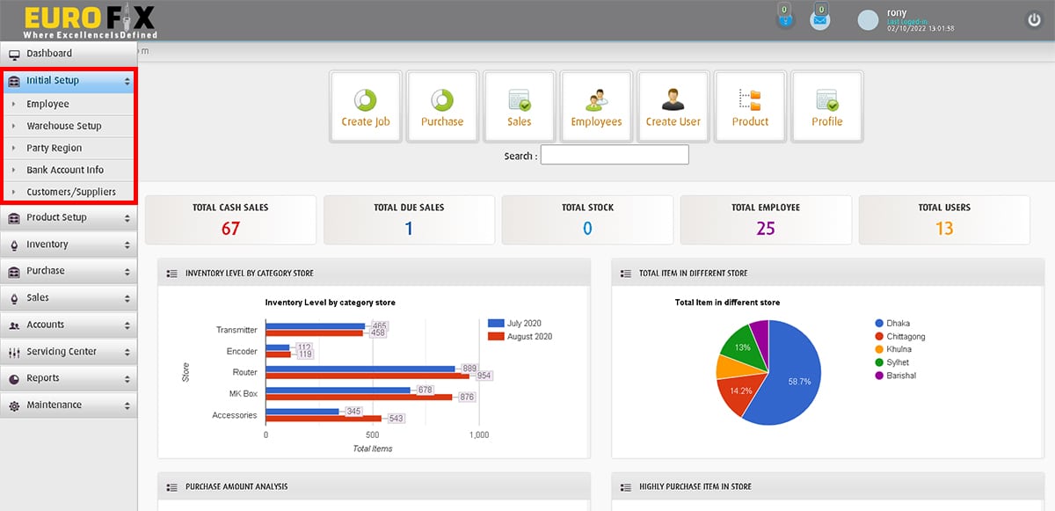Click the Product folder icon tile
Viewport: 1055px width, 511px height.
[x=750, y=106]
